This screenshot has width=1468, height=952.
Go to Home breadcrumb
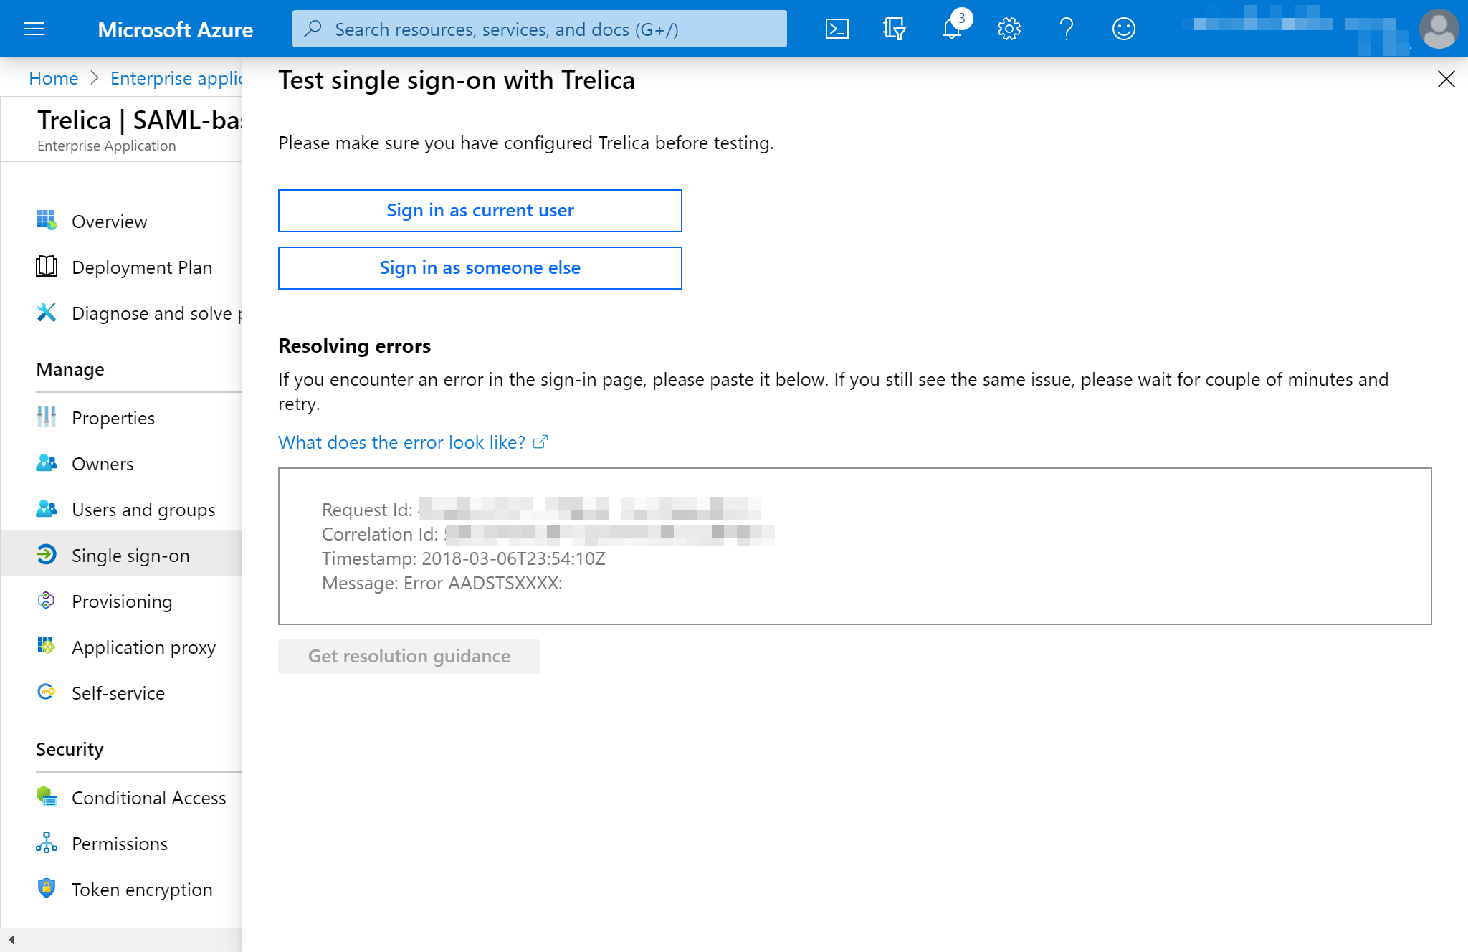pyautogui.click(x=53, y=78)
